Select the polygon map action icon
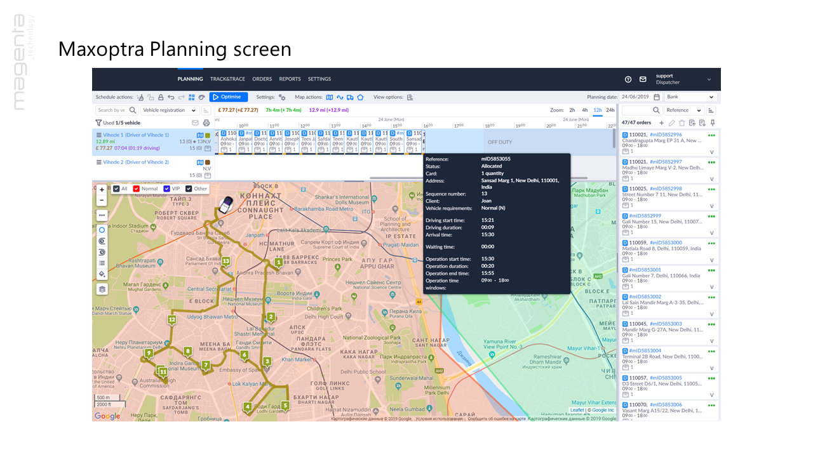The width and height of the screenshot is (813, 457). pos(359,97)
